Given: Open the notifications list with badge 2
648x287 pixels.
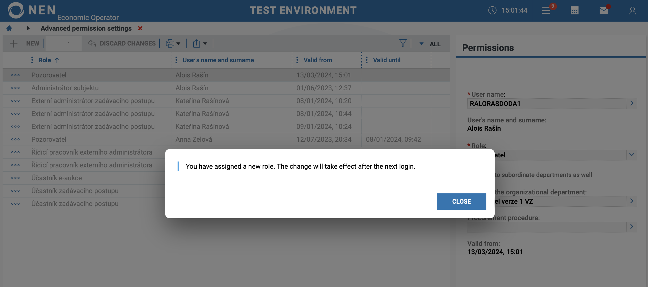Looking at the screenshot, I should [546, 11].
